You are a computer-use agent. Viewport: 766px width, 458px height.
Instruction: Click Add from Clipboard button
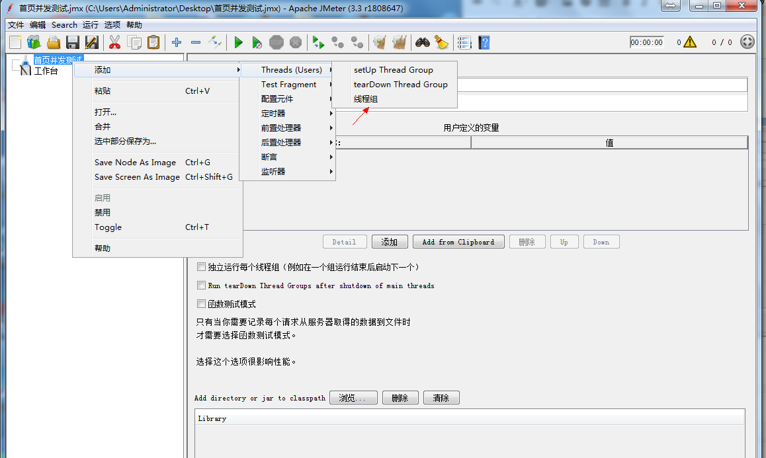[x=458, y=242]
